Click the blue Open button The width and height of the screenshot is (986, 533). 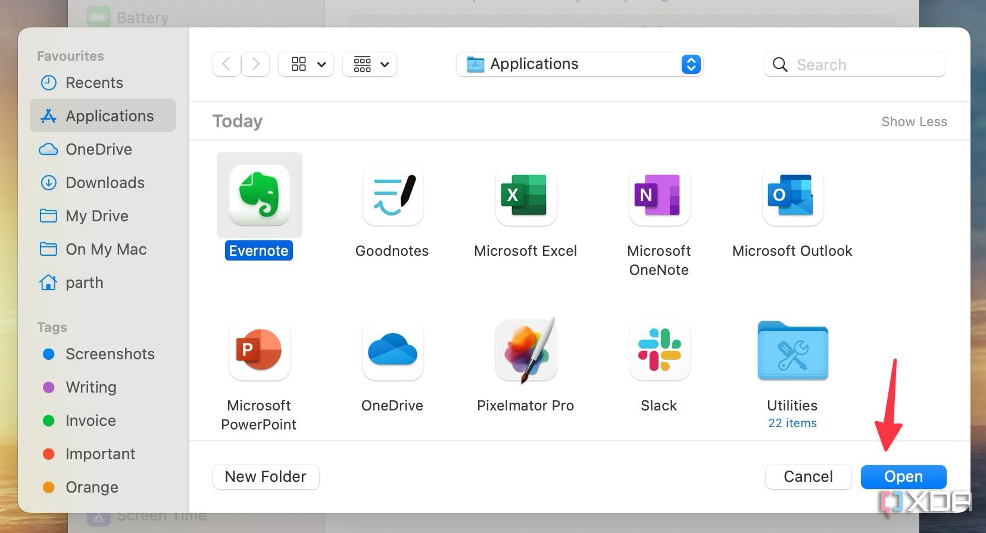[903, 476]
